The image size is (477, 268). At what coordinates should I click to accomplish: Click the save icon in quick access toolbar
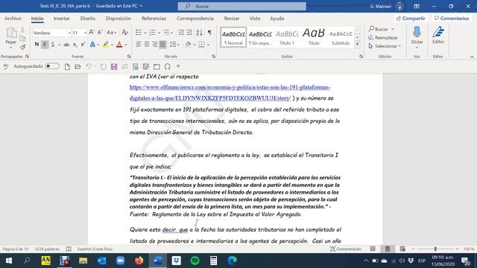pyautogui.click(x=114, y=66)
